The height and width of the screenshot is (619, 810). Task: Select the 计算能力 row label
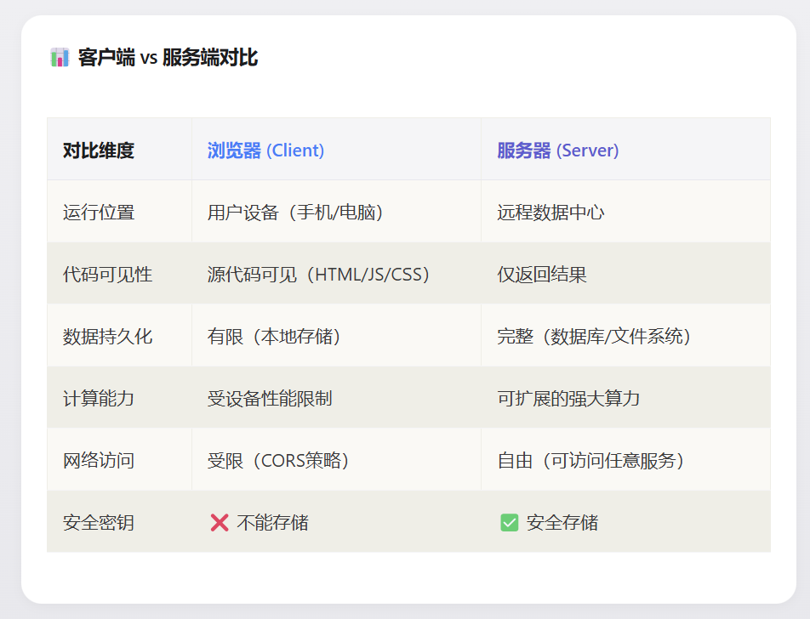point(99,398)
